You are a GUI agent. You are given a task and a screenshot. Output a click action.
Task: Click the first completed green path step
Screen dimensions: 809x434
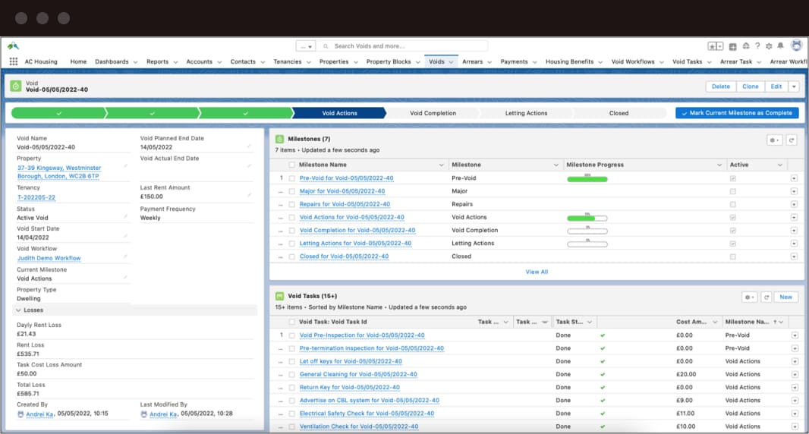pyautogui.click(x=59, y=113)
